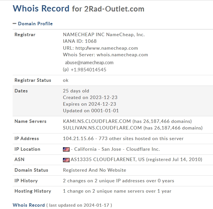Click the 'Dates' row label
The width and height of the screenshot is (213, 209).
tap(21, 91)
